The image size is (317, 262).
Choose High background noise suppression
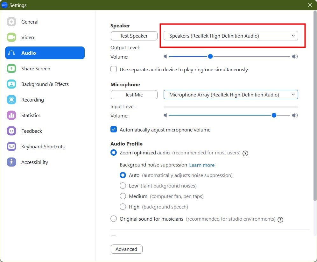pos(123,207)
